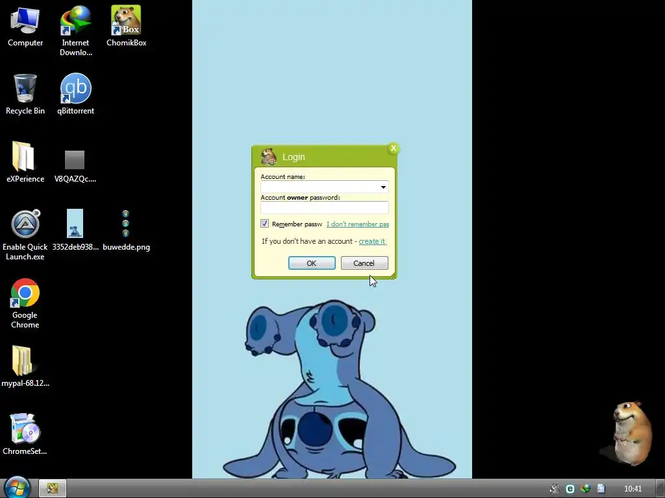Click the Account name text field
Image resolution: width=665 pixels, height=498 pixels.
pos(320,187)
